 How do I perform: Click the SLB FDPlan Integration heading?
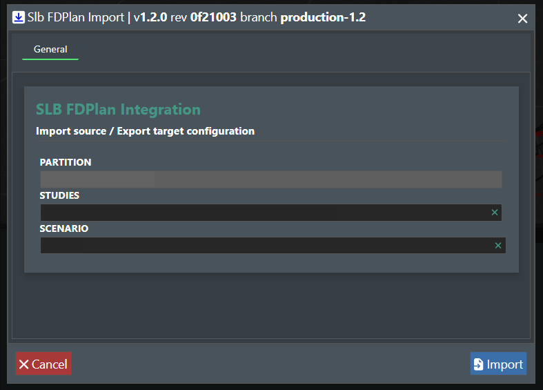tap(118, 109)
